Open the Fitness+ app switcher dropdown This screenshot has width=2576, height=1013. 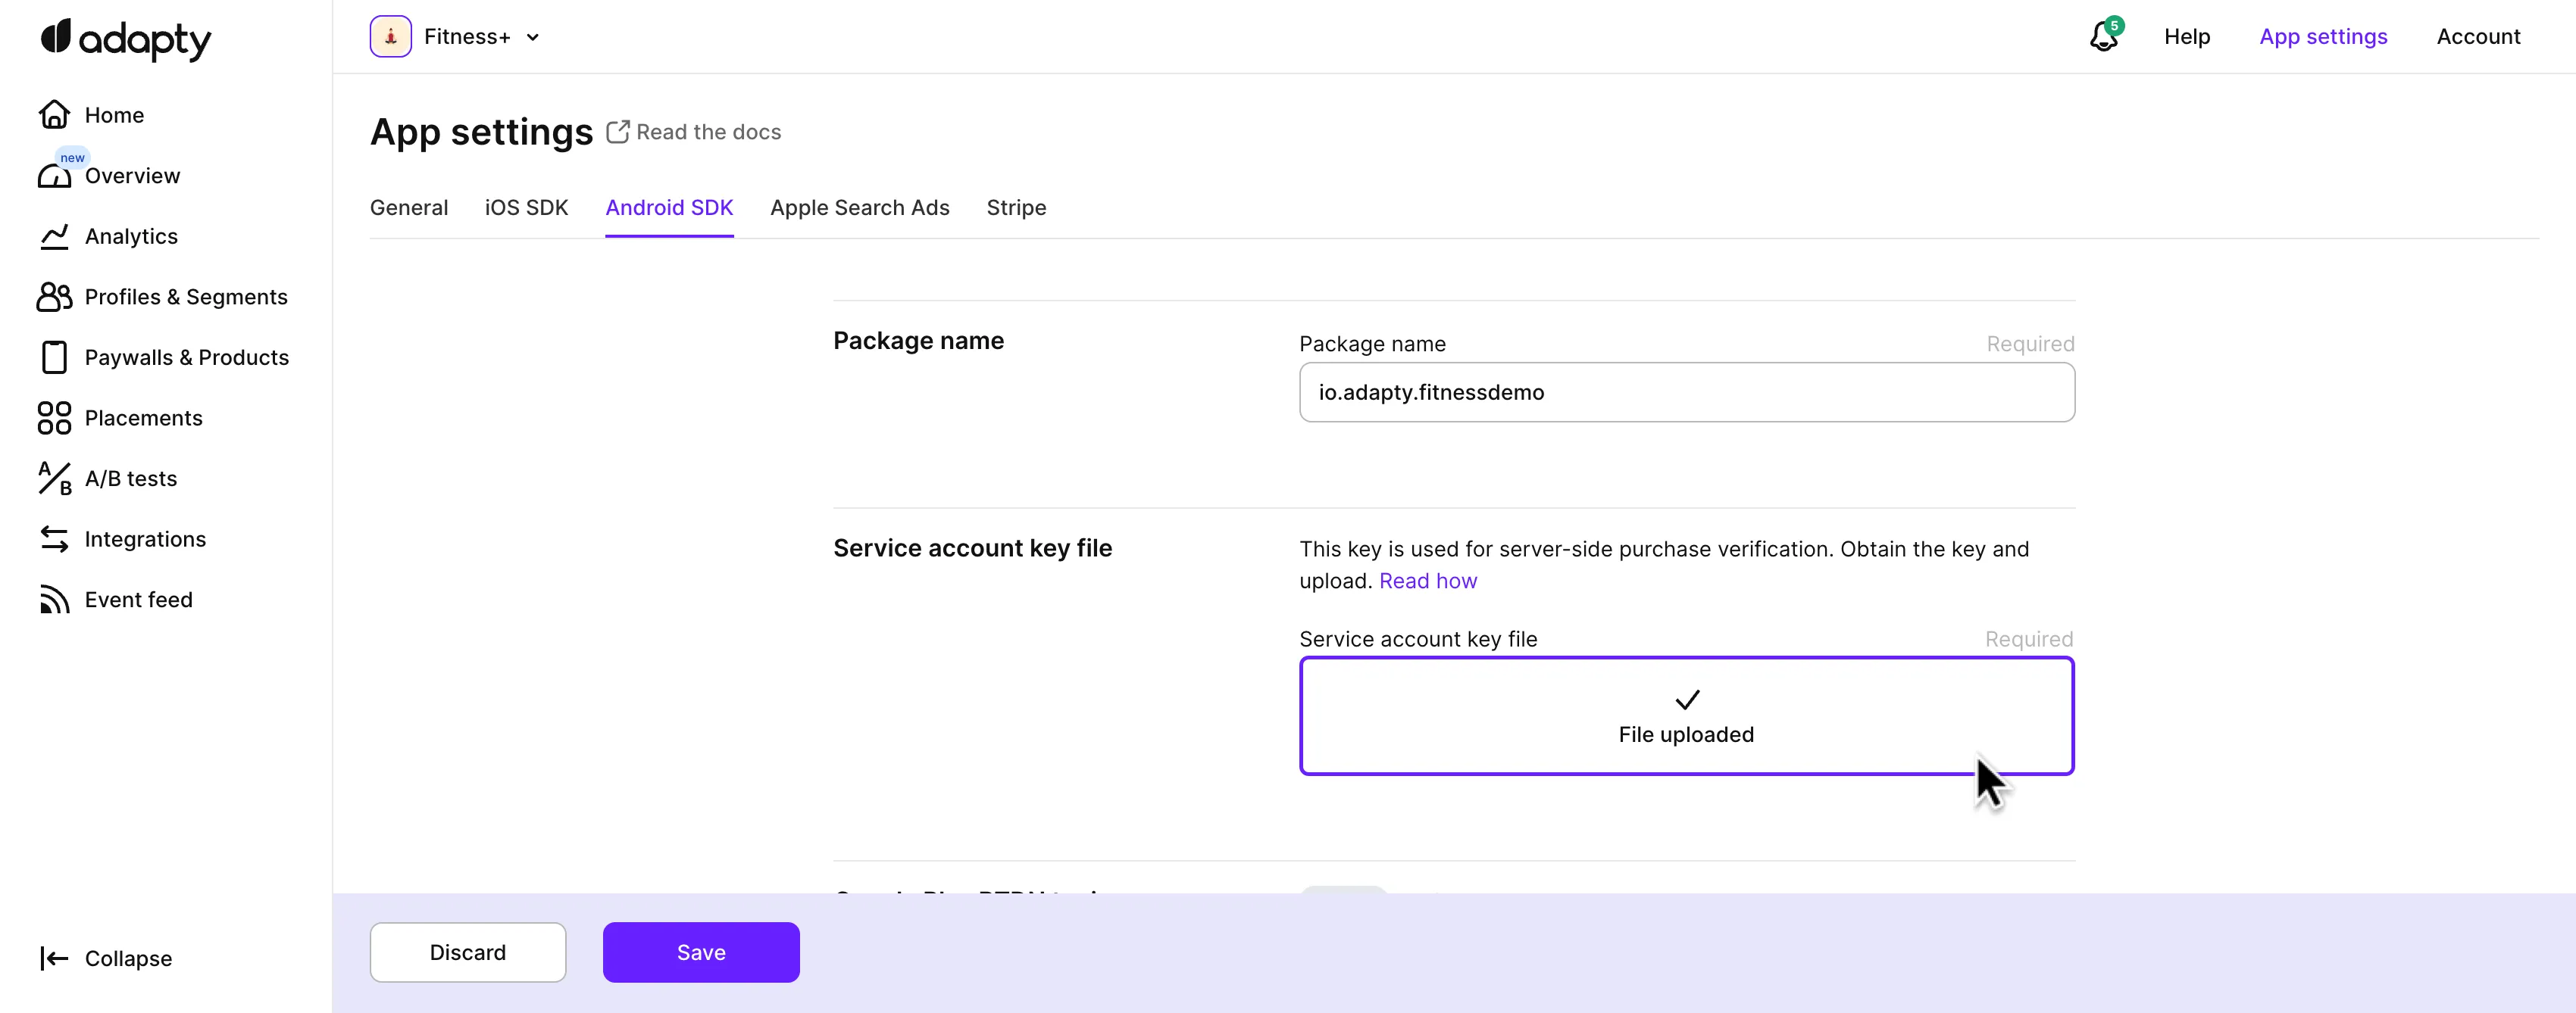click(x=457, y=36)
